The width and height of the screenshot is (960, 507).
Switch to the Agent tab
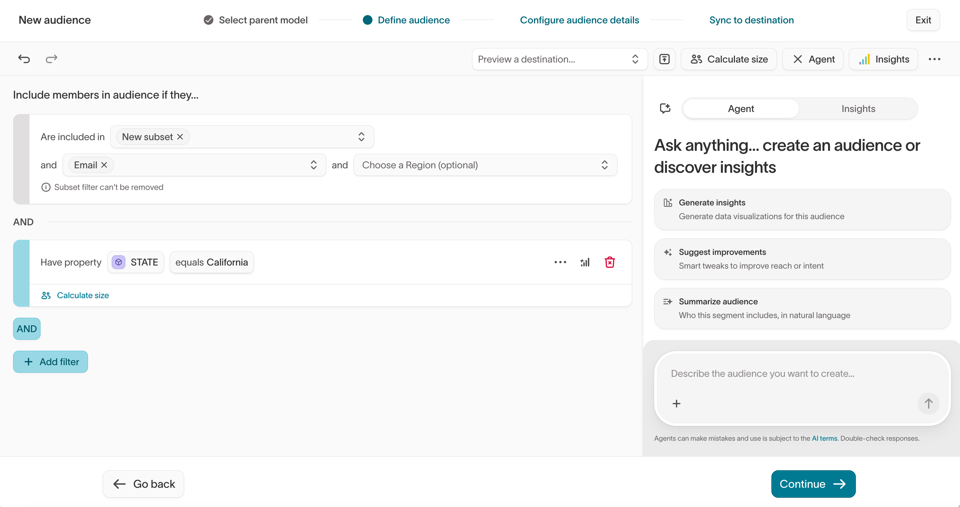click(740, 109)
